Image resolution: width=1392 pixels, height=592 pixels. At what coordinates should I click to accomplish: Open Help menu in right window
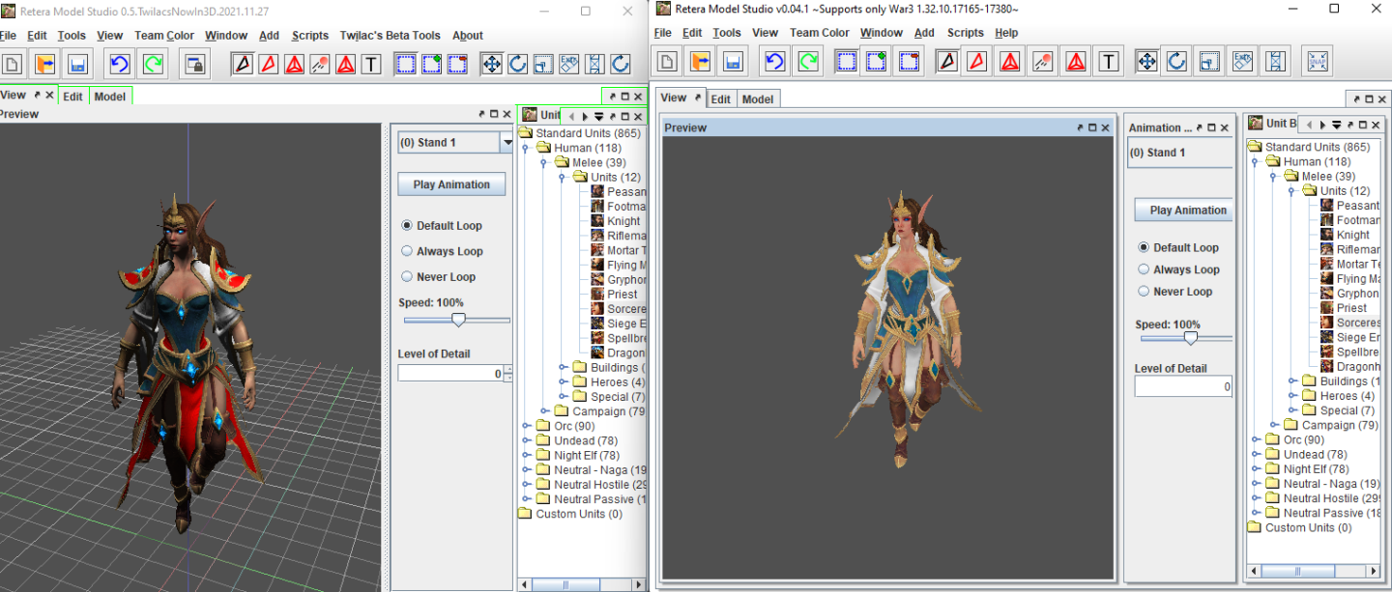[1006, 33]
